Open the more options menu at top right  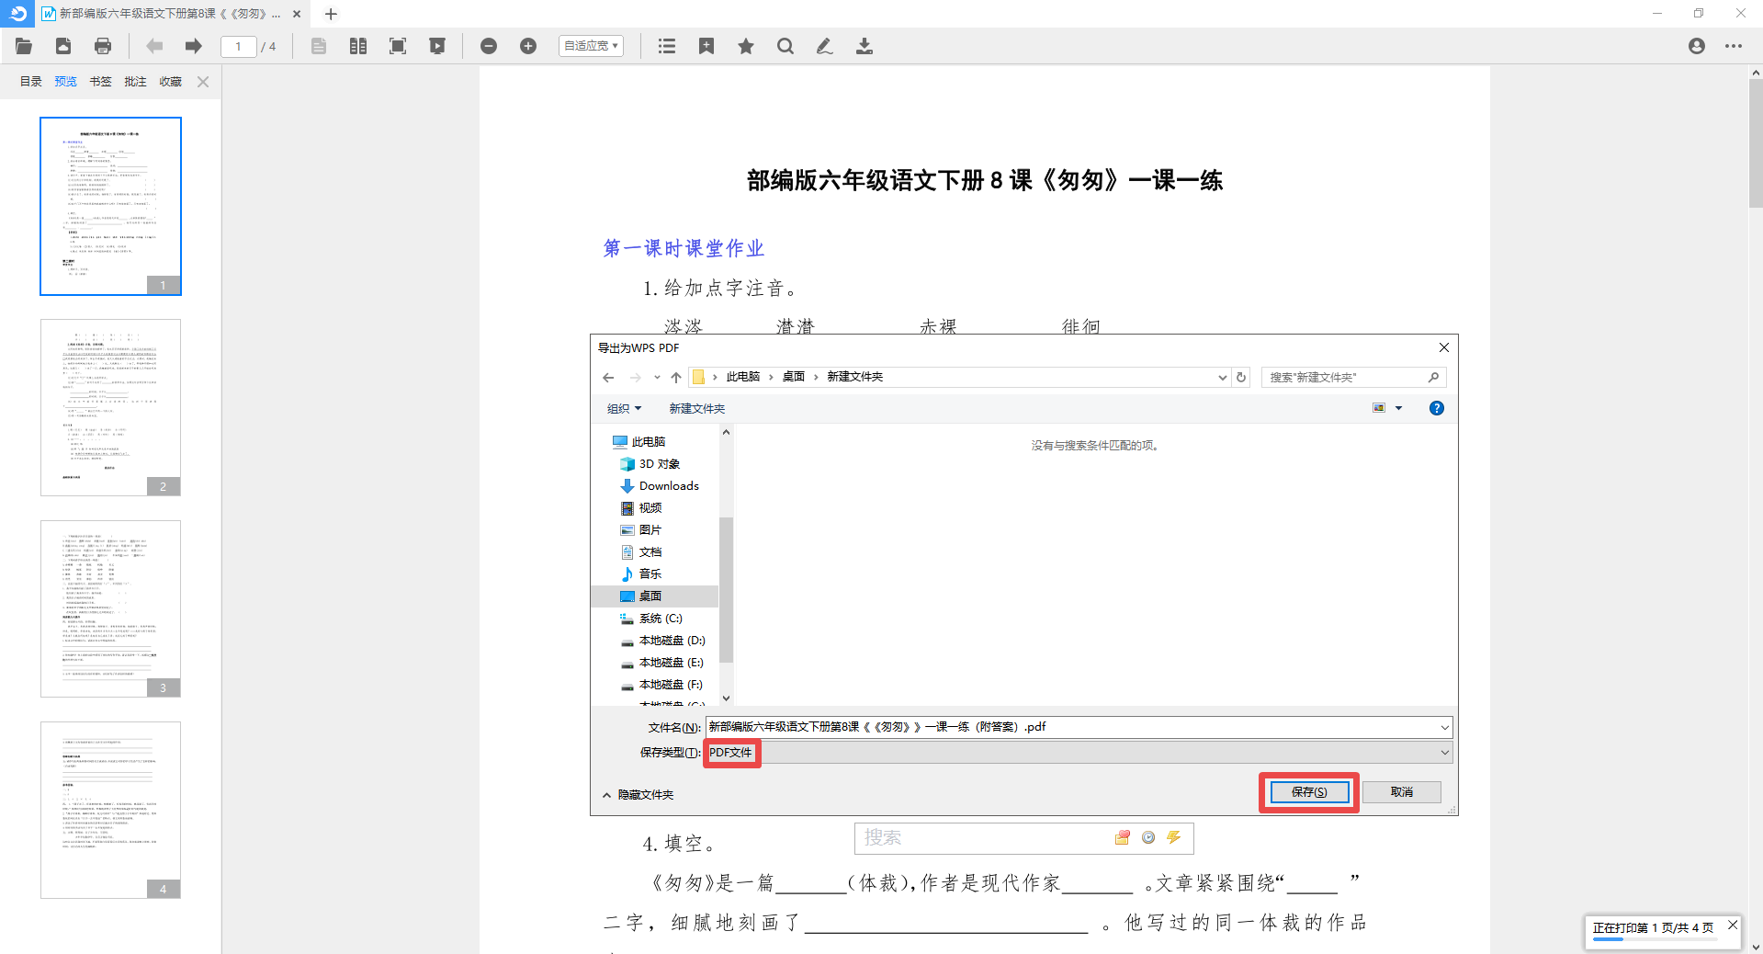coord(1735,46)
